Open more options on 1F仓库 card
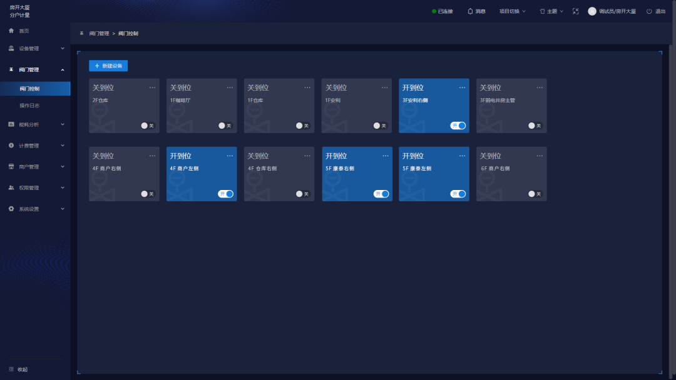This screenshot has height=380, width=676. 307,87
